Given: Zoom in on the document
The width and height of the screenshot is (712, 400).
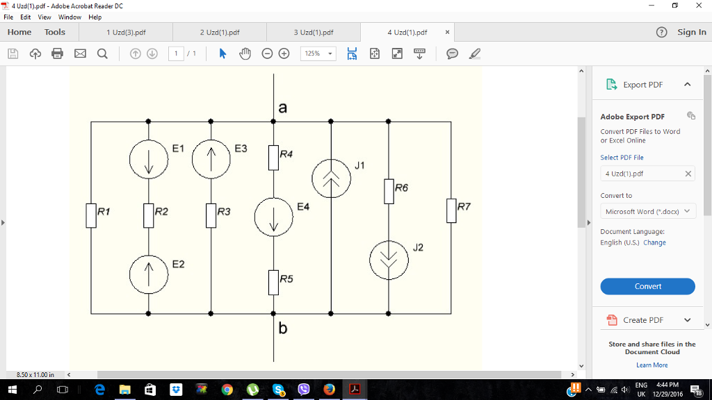Looking at the screenshot, I should point(284,53).
